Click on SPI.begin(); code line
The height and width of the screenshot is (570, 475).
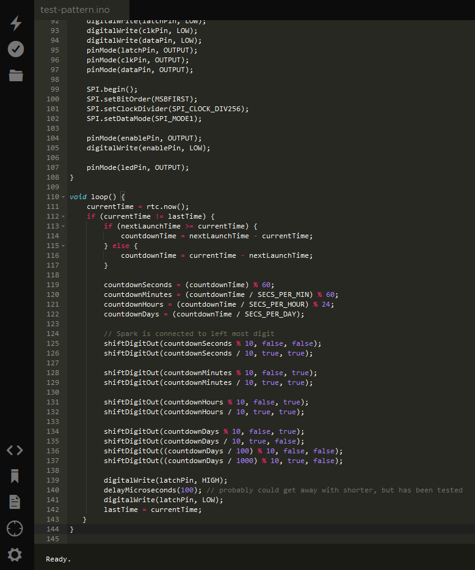pos(112,89)
